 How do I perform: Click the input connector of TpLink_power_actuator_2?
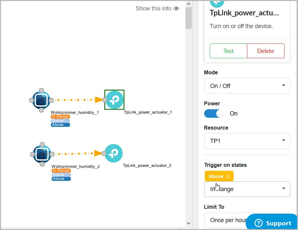104,153
